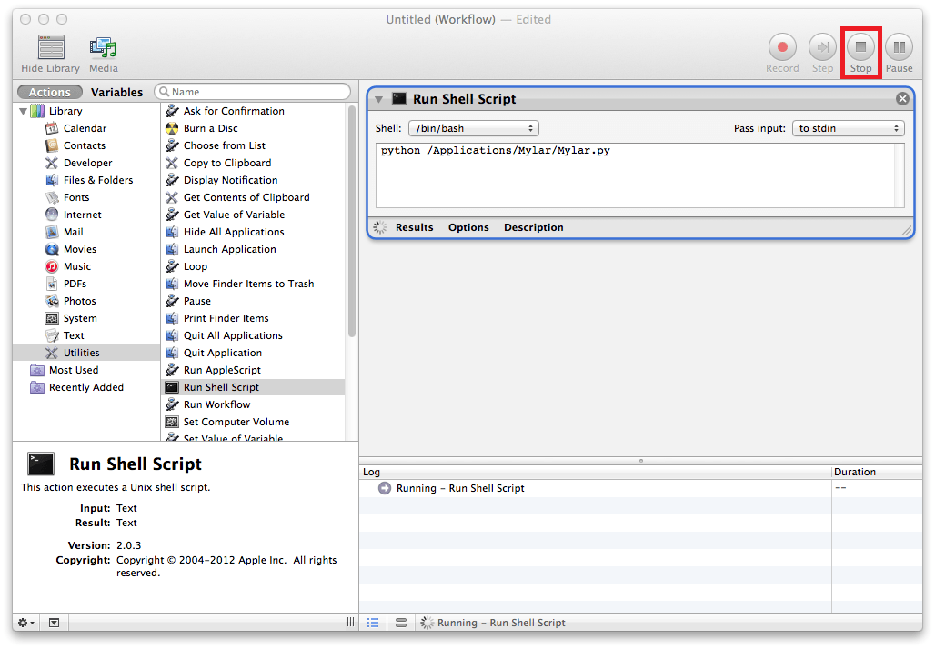This screenshot has height=649, width=935.
Task: Collapse the Run Shell Script action triangle
Action: [x=379, y=99]
